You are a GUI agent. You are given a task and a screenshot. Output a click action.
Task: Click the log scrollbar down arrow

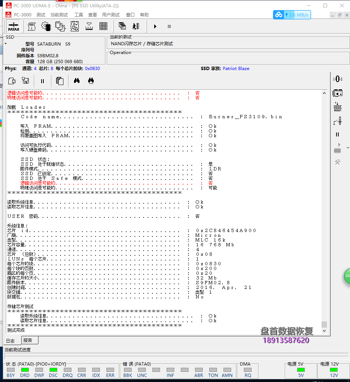(x=324, y=331)
